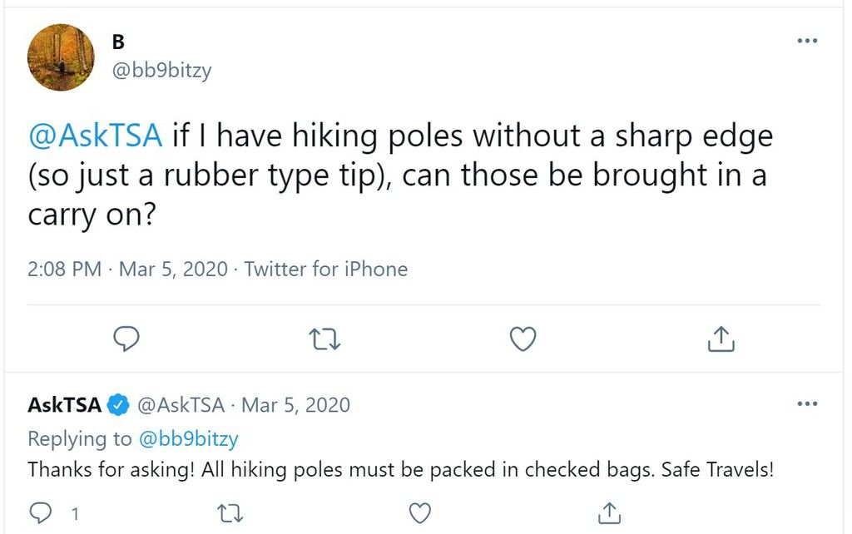This screenshot has width=852, height=534.
Task: Share the AskTSA reply tweet
Action: pyautogui.click(x=609, y=513)
